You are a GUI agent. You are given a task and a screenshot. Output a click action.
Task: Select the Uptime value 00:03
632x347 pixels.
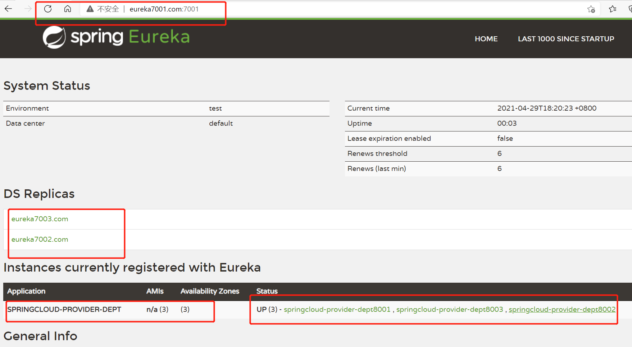tap(507, 123)
